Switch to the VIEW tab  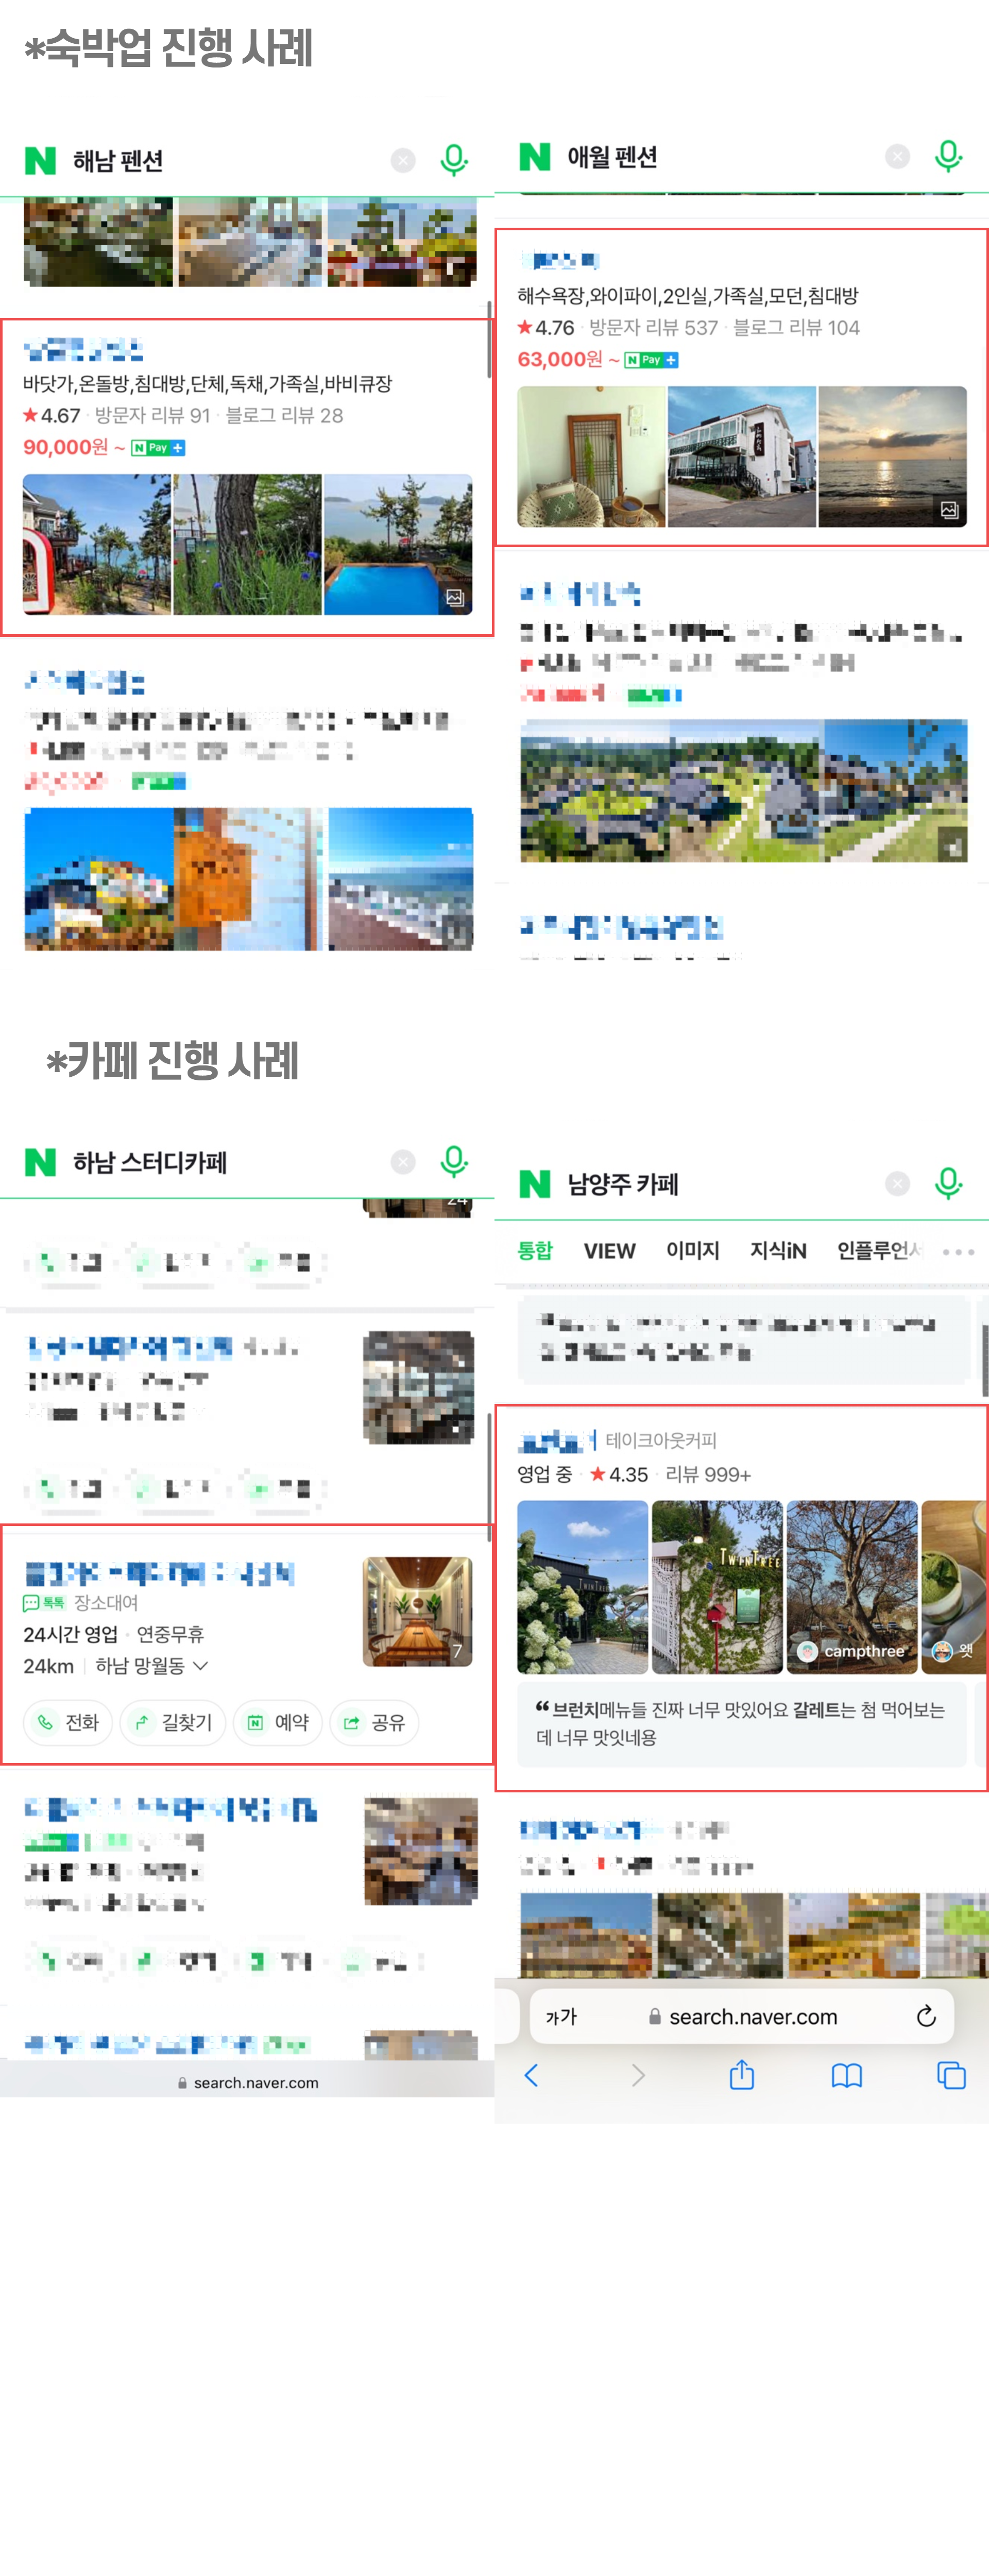(x=610, y=1251)
